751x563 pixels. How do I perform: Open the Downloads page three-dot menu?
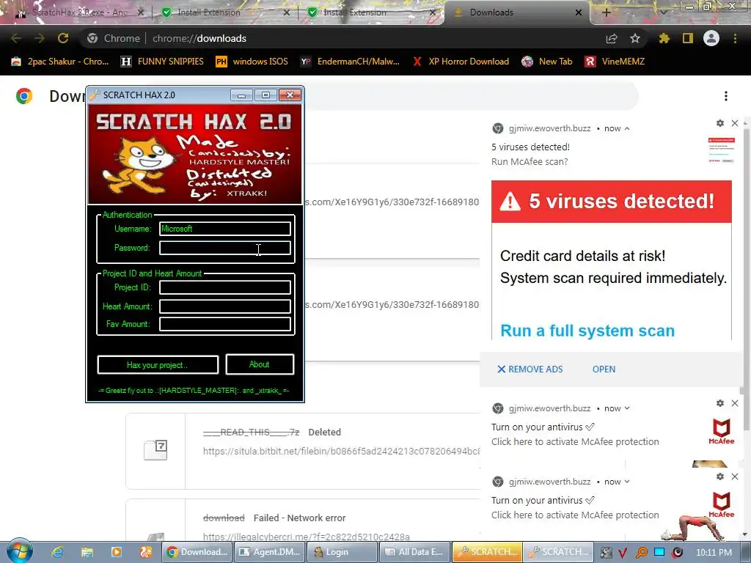pyautogui.click(x=726, y=96)
